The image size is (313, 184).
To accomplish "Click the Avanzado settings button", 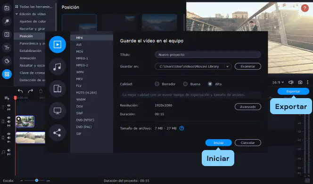I will click(248, 107).
